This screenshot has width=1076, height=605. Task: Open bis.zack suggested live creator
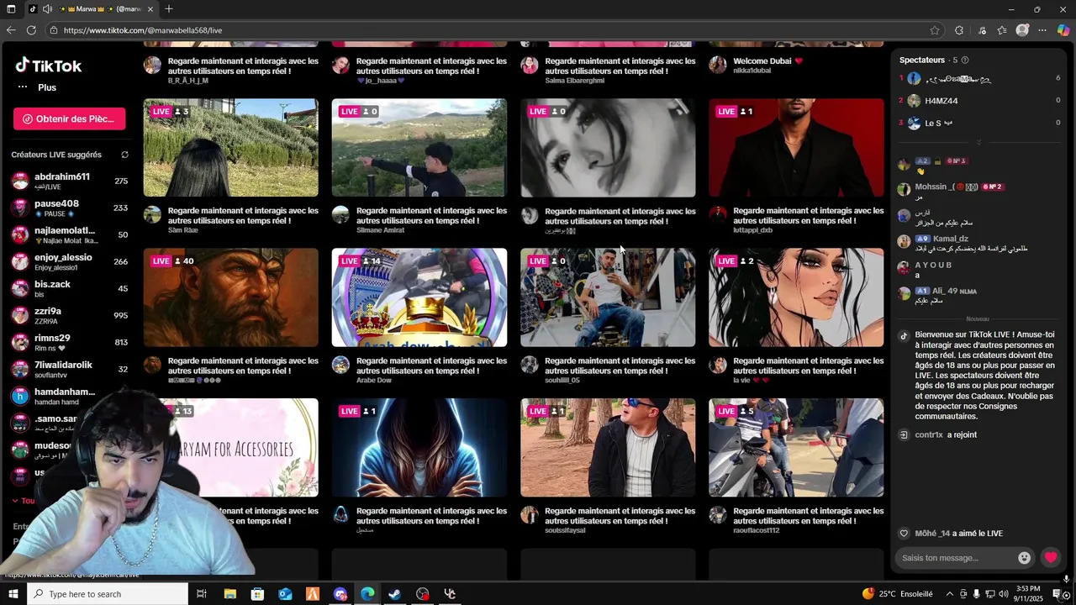[69, 288]
